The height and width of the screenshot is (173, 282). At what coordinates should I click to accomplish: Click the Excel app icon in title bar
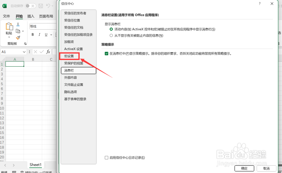coord(5,6)
